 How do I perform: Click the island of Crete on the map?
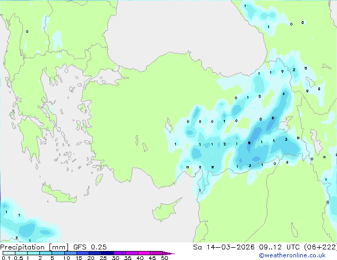(58, 193)
